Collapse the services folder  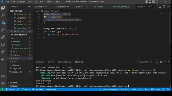[12, 42]
